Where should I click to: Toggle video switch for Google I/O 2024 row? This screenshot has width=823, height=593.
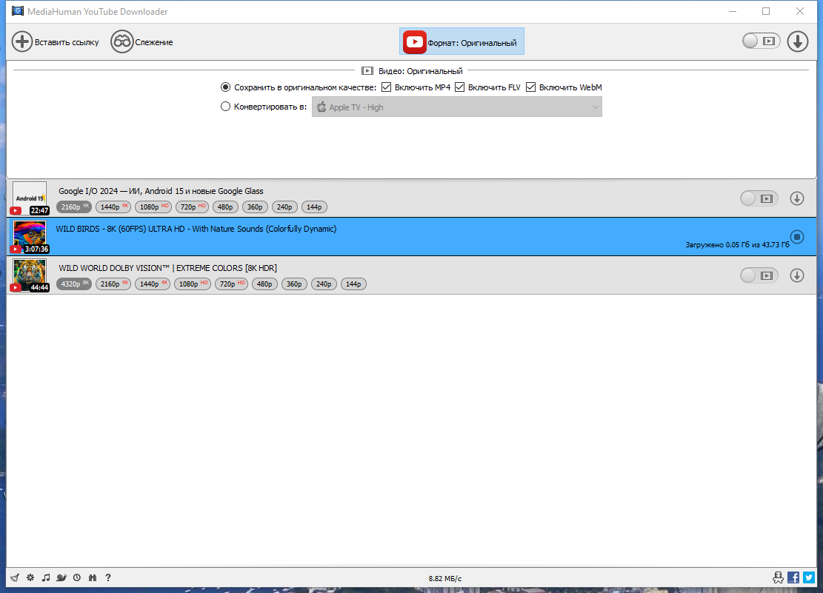(x=759, y=198)
